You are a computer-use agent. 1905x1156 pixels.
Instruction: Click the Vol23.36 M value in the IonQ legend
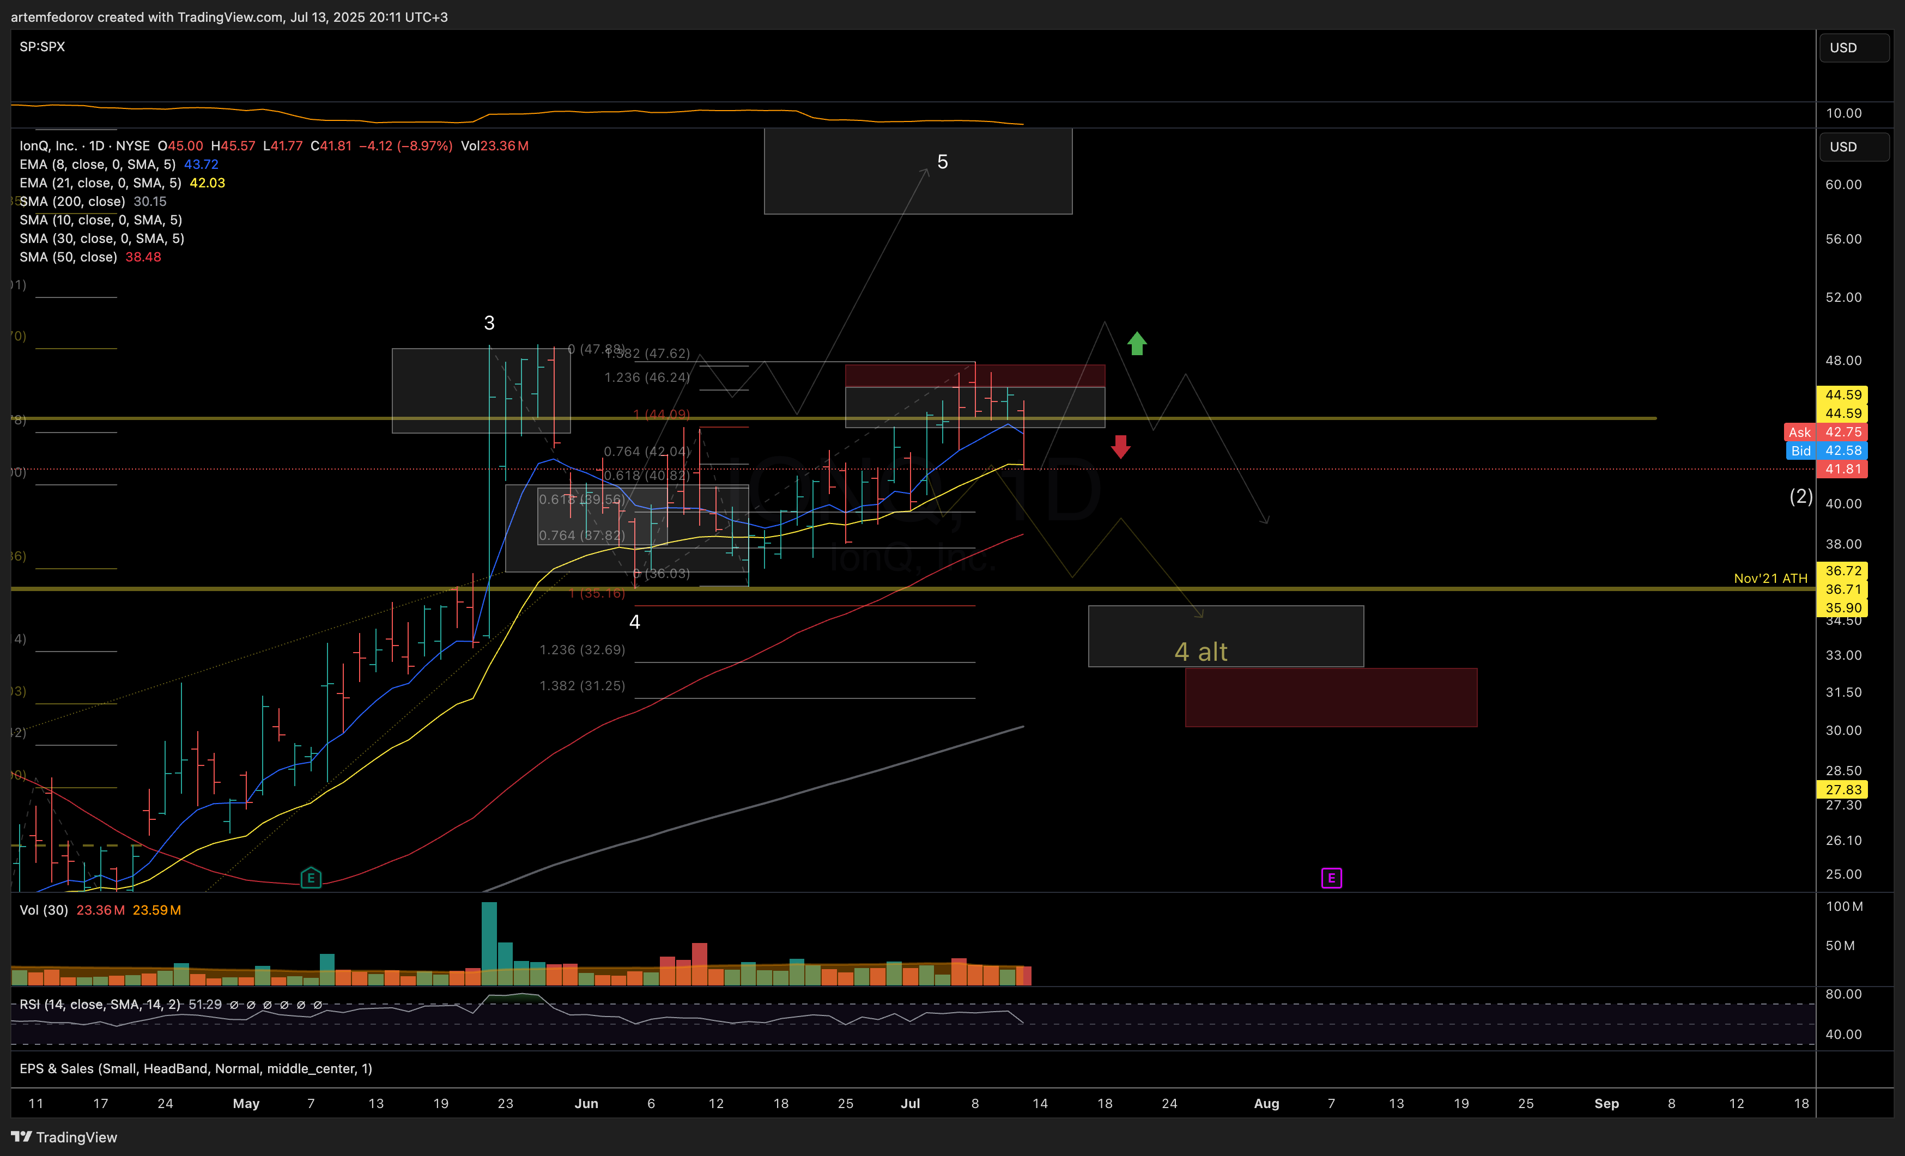pos(495,146)
